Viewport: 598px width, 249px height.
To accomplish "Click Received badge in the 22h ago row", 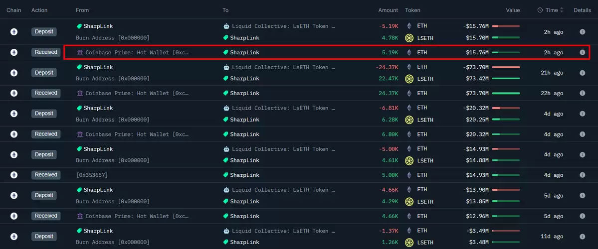I will pos(46,93).
